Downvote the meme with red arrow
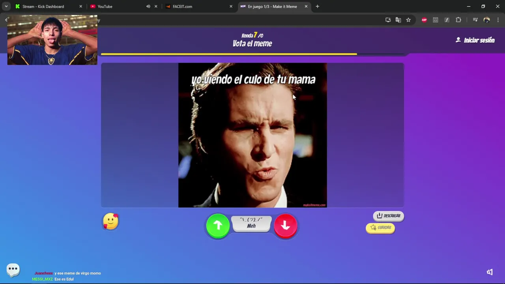The height and width of the screenshot is (284, 505). pyautogui.click(x=286, y=226)
